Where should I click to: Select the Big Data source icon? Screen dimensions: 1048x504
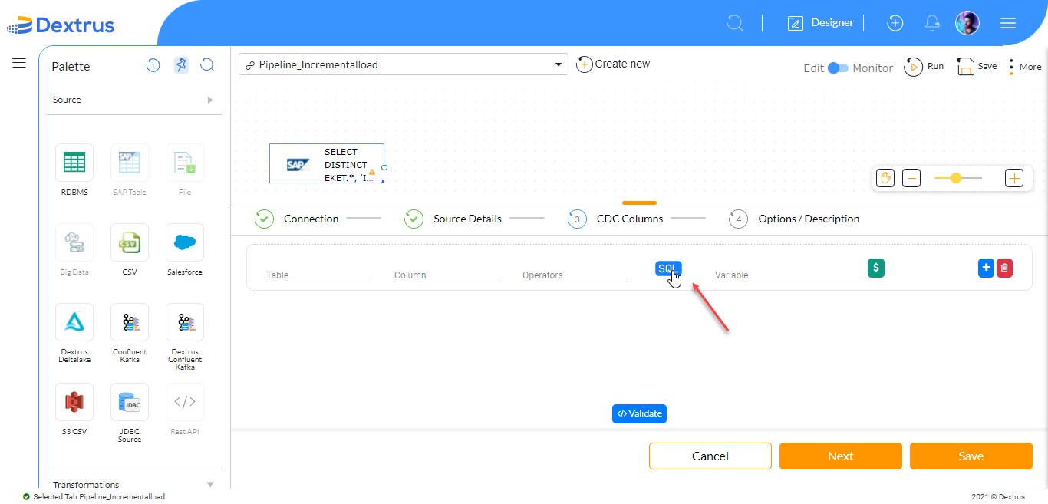[x=74, y=242]
